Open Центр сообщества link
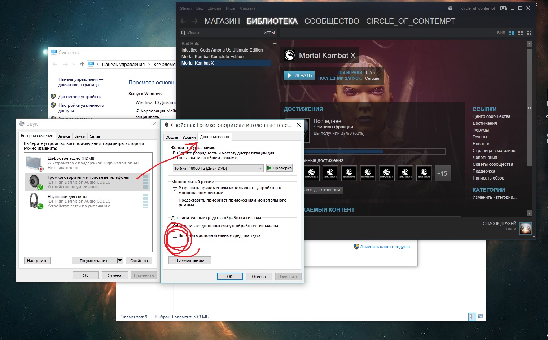 [491, 116]
